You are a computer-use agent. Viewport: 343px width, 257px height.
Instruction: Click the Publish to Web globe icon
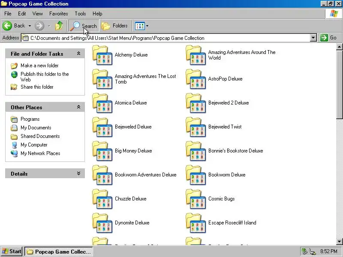pos(14,75)
